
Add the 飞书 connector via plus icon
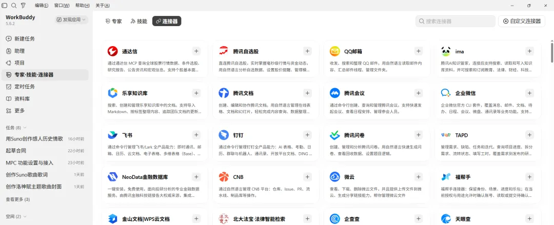[x=196, y=135]
